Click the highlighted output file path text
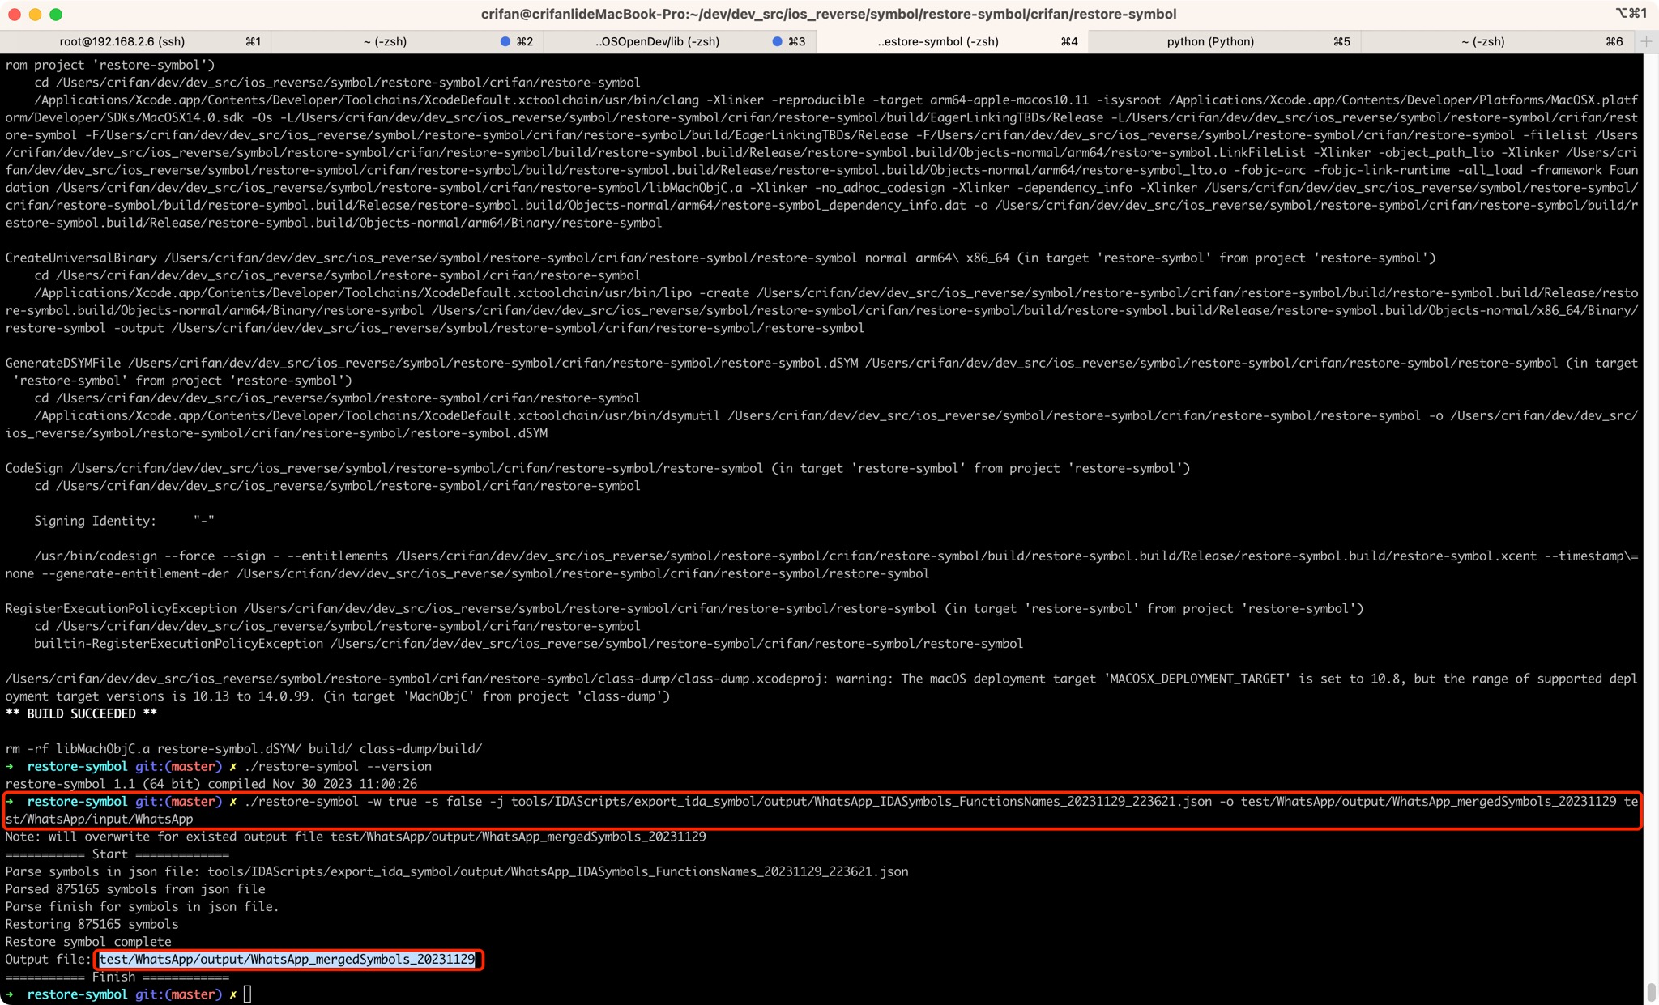Screen dimensions: 1659x1005 (287, 960)
